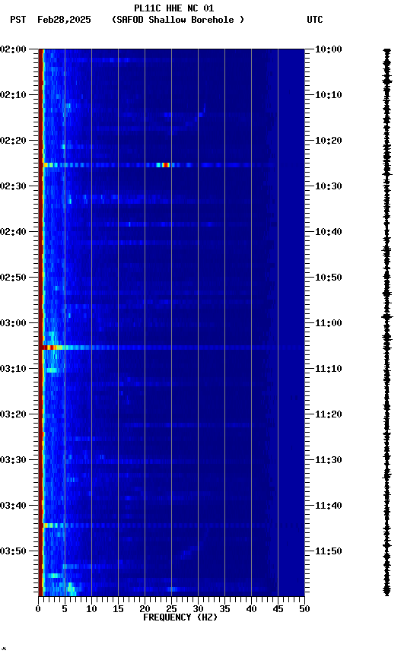Click the station title PL11C HHE NC 01

(x=174, y=8)
